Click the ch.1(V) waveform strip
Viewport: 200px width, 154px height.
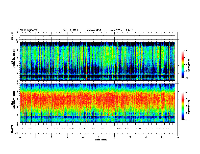pos(99,36)
